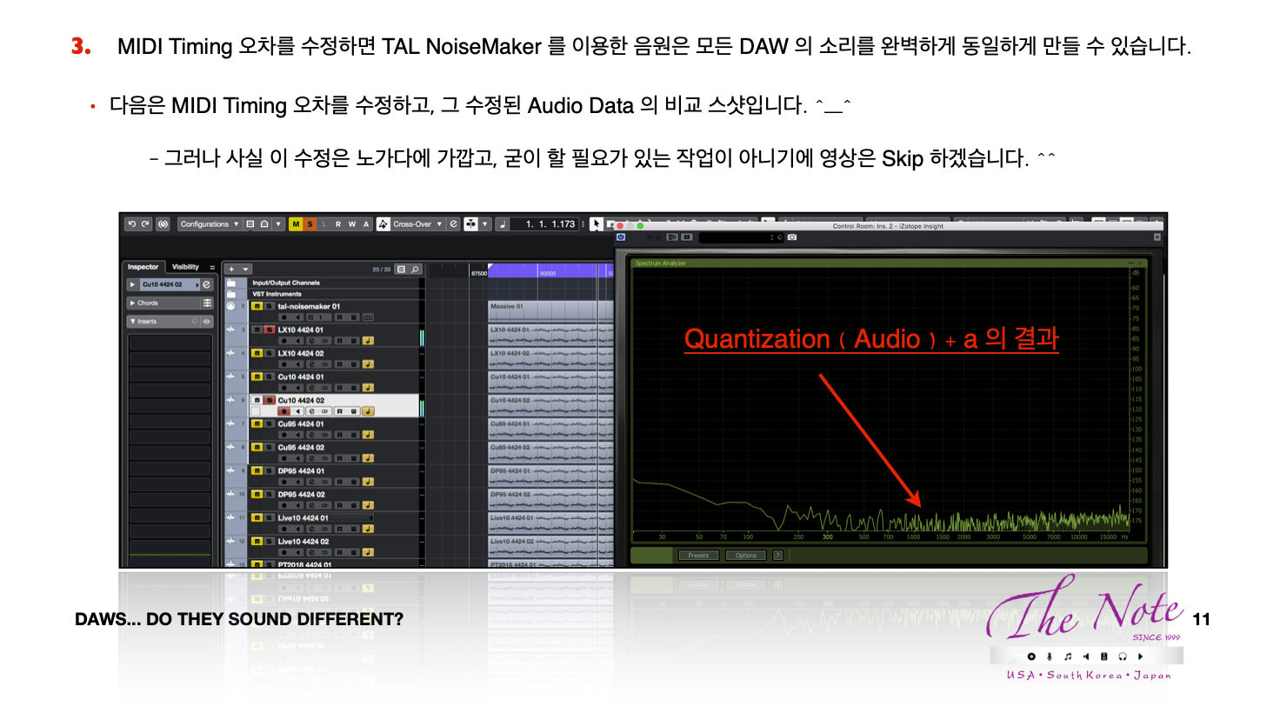Click the quantize note icon in toolbar
Viewport: 1287px width, 720px height.
[502, 224]
